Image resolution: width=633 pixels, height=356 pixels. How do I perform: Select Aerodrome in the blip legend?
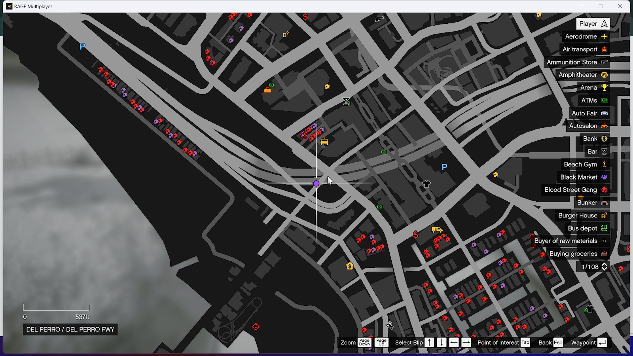click(586, 36)
